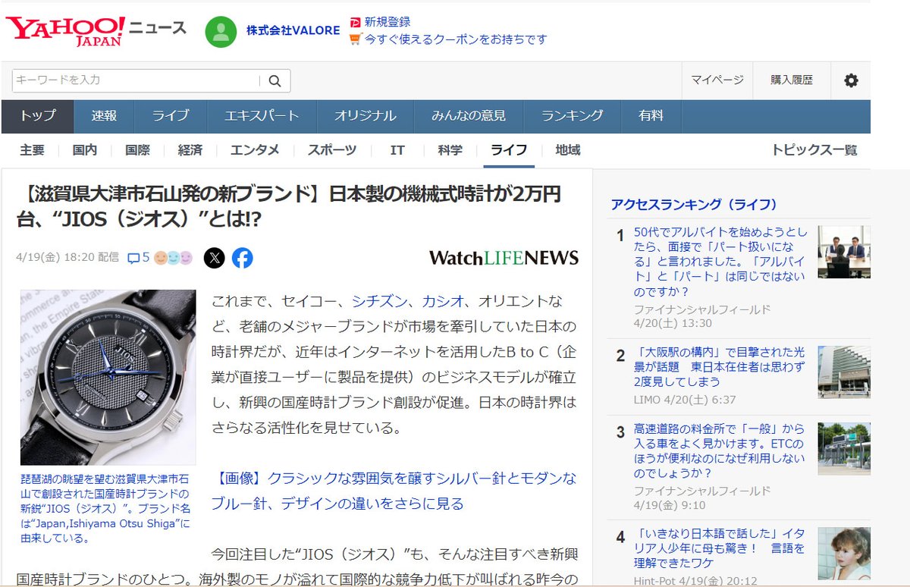Click thumbnail of the 大阪駅 building photo
Viewport: 910px width, 587px height.
[844, 372]
